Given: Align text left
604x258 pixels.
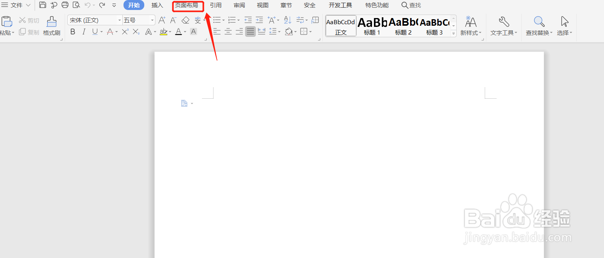Looking at the screenshot, I should click(217, 31).
